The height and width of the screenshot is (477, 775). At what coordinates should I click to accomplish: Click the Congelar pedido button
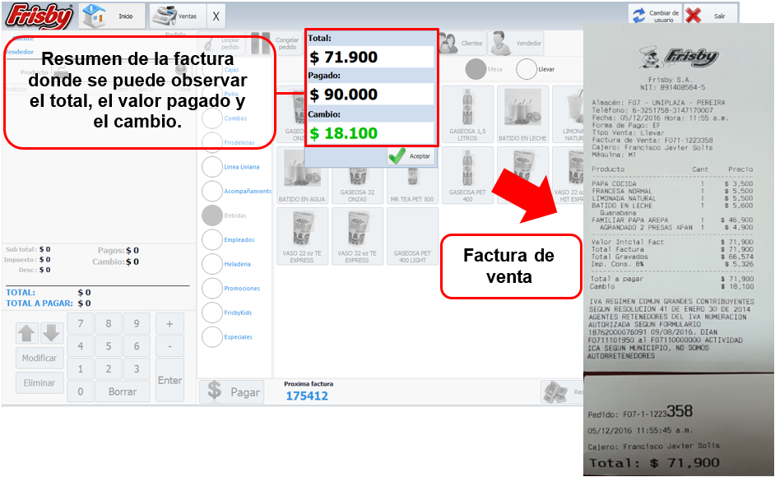(275, 44)
